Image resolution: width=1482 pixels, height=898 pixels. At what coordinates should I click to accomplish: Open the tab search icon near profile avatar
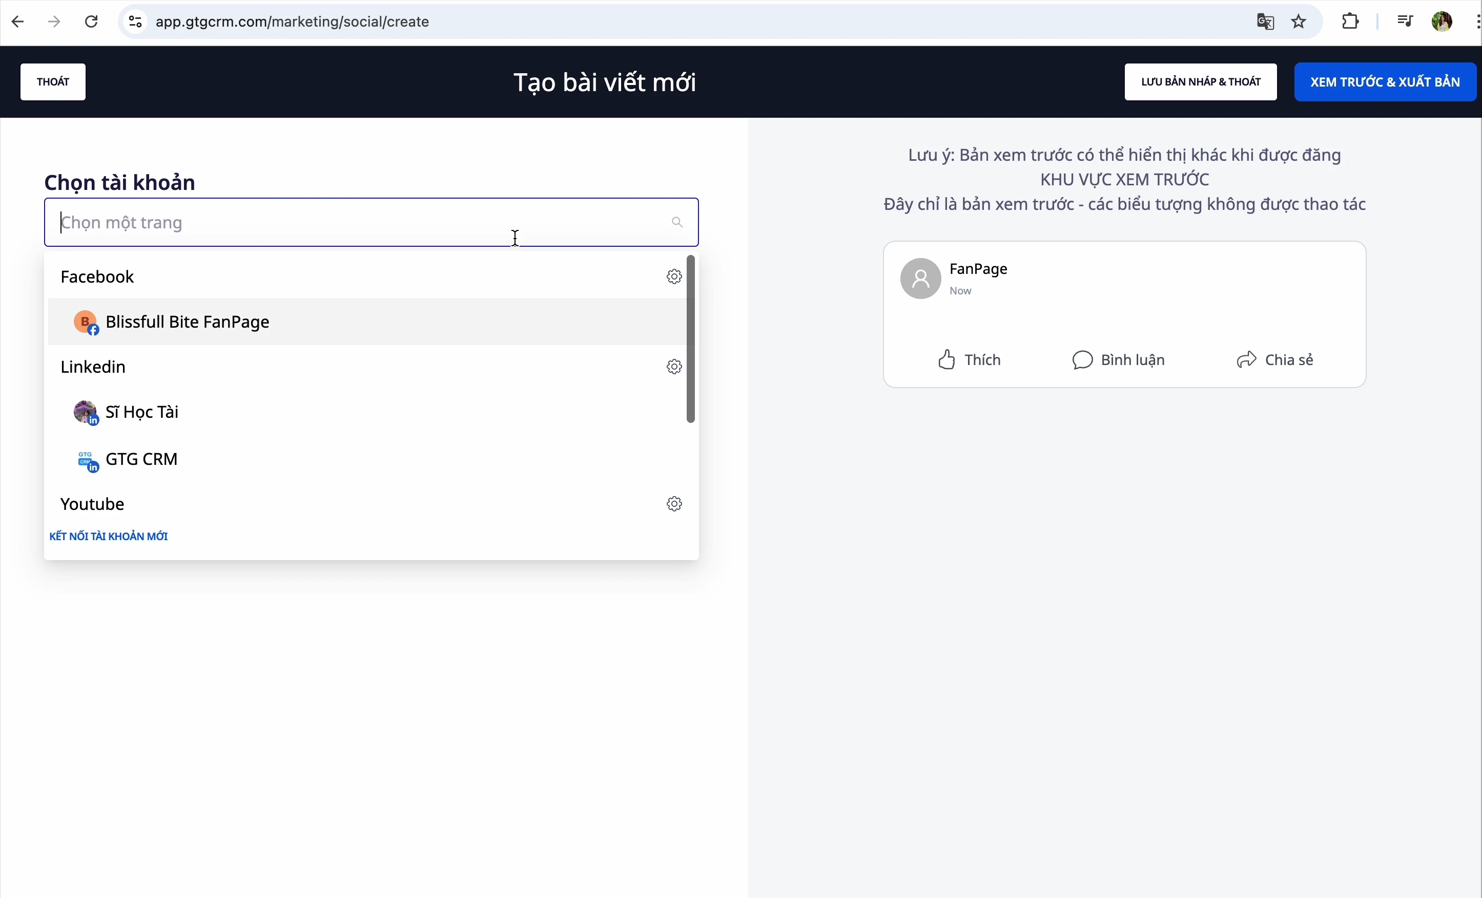1406,22
